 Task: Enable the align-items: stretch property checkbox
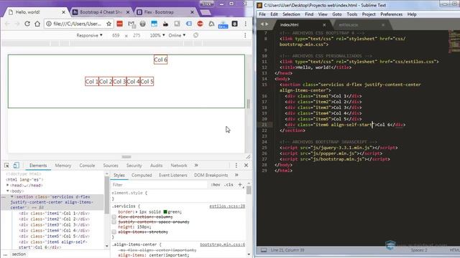click(x=114, y=232)
